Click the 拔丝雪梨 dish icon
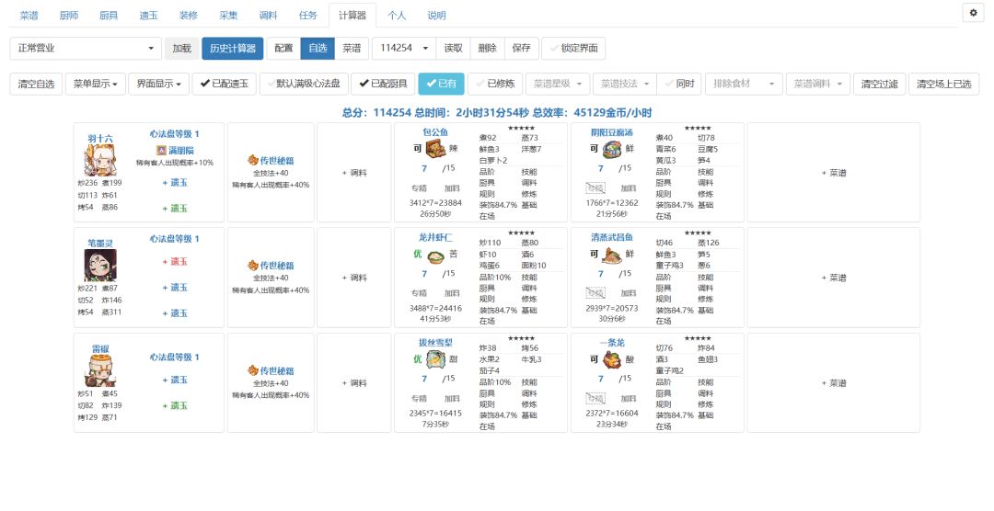 pyautogui.click(x=434, y=359)
